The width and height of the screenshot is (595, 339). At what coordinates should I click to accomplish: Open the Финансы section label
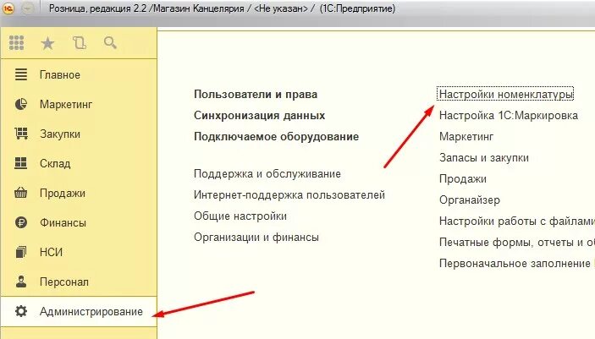pos(63,222)
